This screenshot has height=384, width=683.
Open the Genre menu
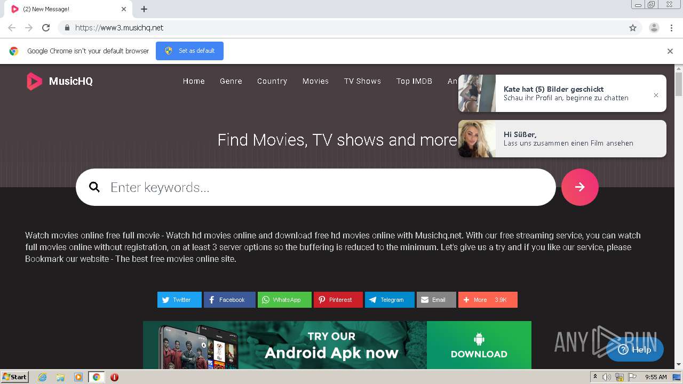(x=231, y=81)
